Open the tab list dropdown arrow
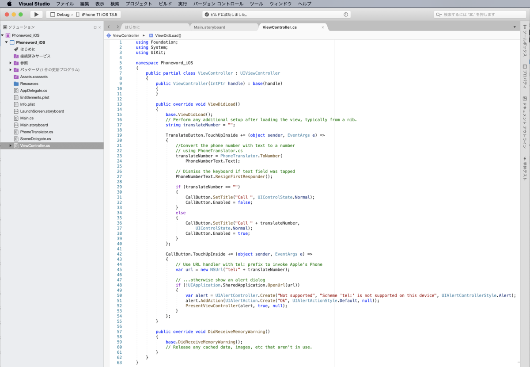The width and height of the screenshot is (530, 367). [515, 27]
